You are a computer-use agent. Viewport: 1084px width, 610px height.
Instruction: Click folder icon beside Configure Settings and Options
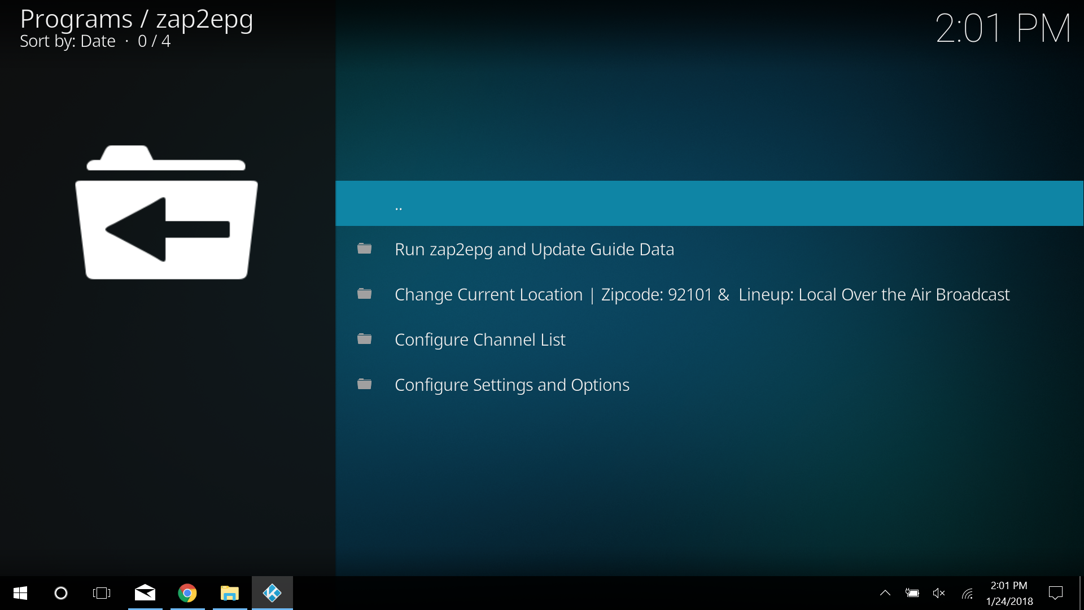click(364, 384)
